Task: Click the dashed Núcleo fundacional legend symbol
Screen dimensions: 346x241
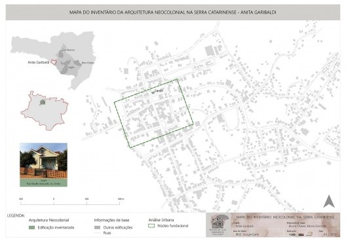Action: pyautogui.click(x=151, y=226)
